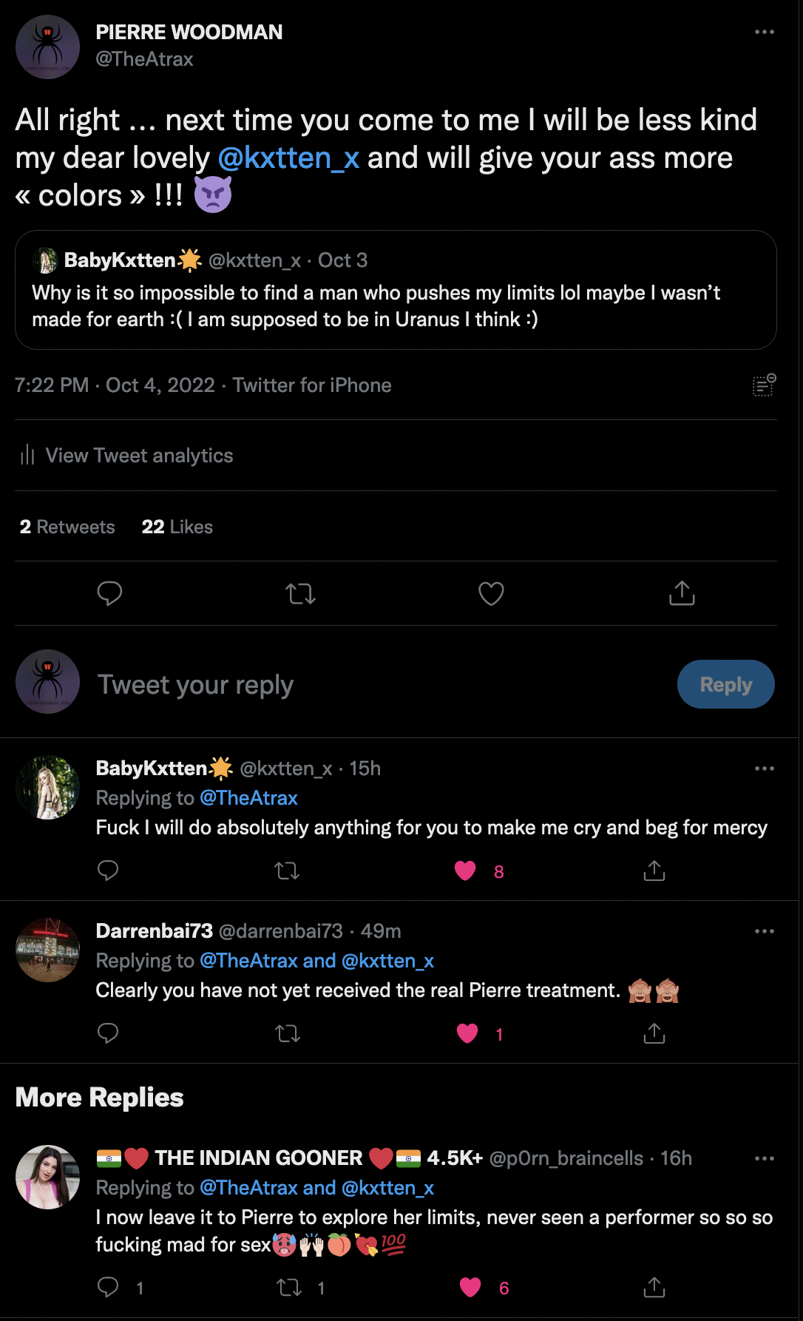The width and height of the screenshot is (803, 1321).
Task: Like the main tweet with heart icon
Action: pos(491,593)
